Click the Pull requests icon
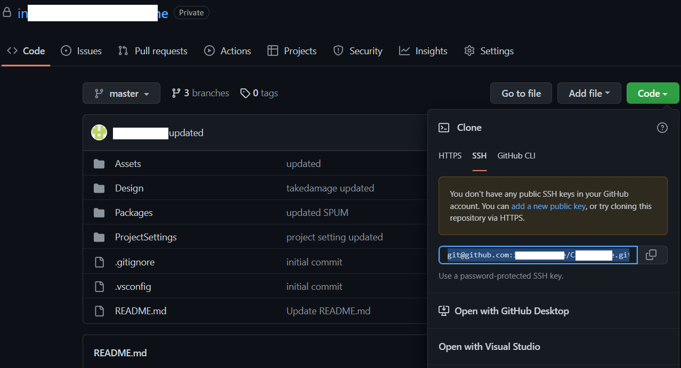 123,51
